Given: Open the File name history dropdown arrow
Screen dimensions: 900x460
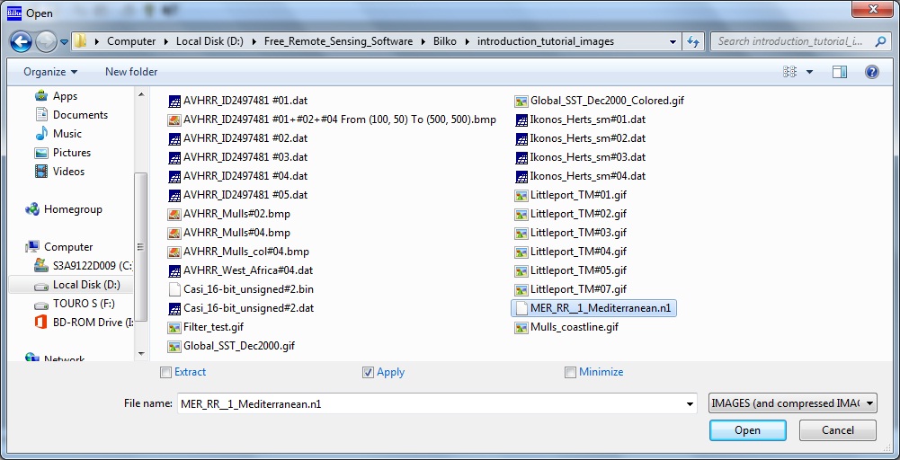Looking at the screenshot, I should pos(690,404).
